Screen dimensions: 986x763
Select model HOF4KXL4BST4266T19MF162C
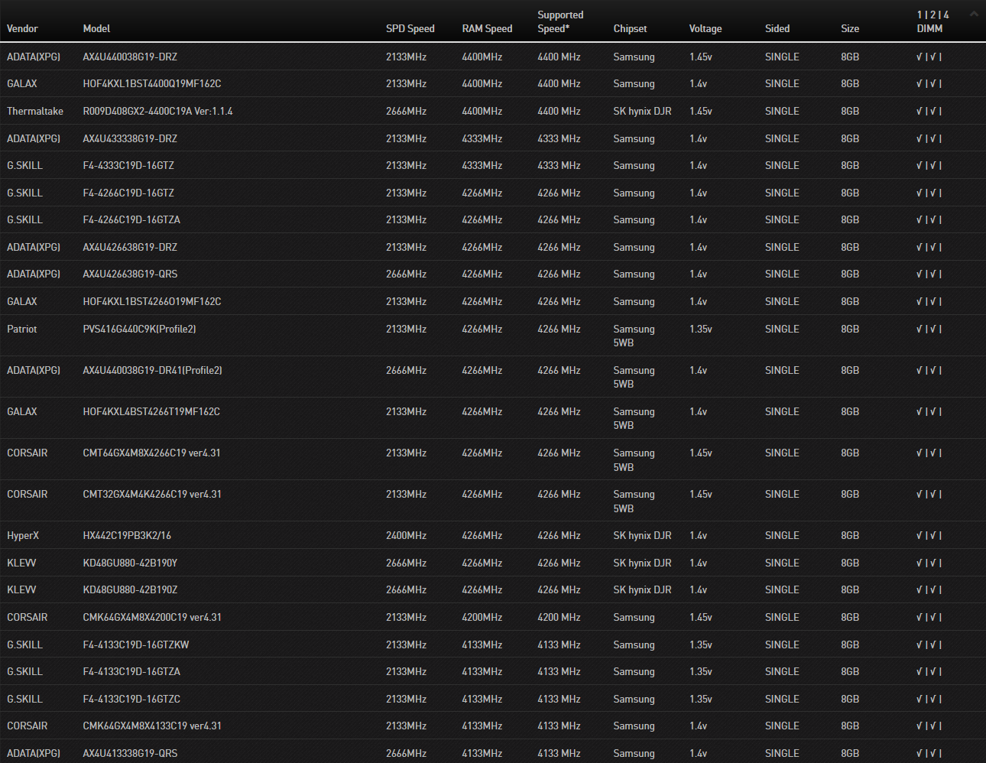coord(151,412)
